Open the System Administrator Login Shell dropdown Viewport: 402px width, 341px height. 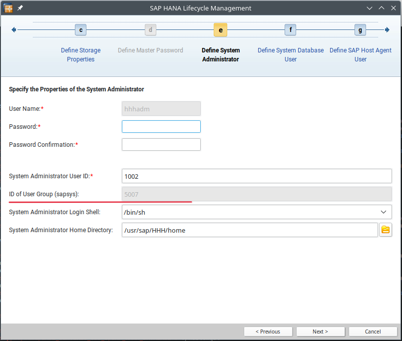coord(257,212)
